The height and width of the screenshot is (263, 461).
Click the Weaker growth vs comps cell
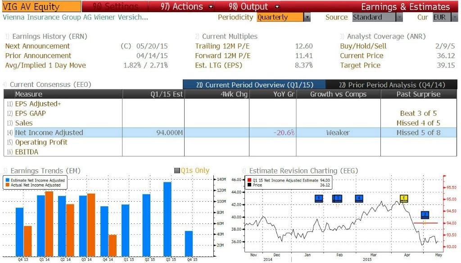pyautogui.click(x=338, y=133)
